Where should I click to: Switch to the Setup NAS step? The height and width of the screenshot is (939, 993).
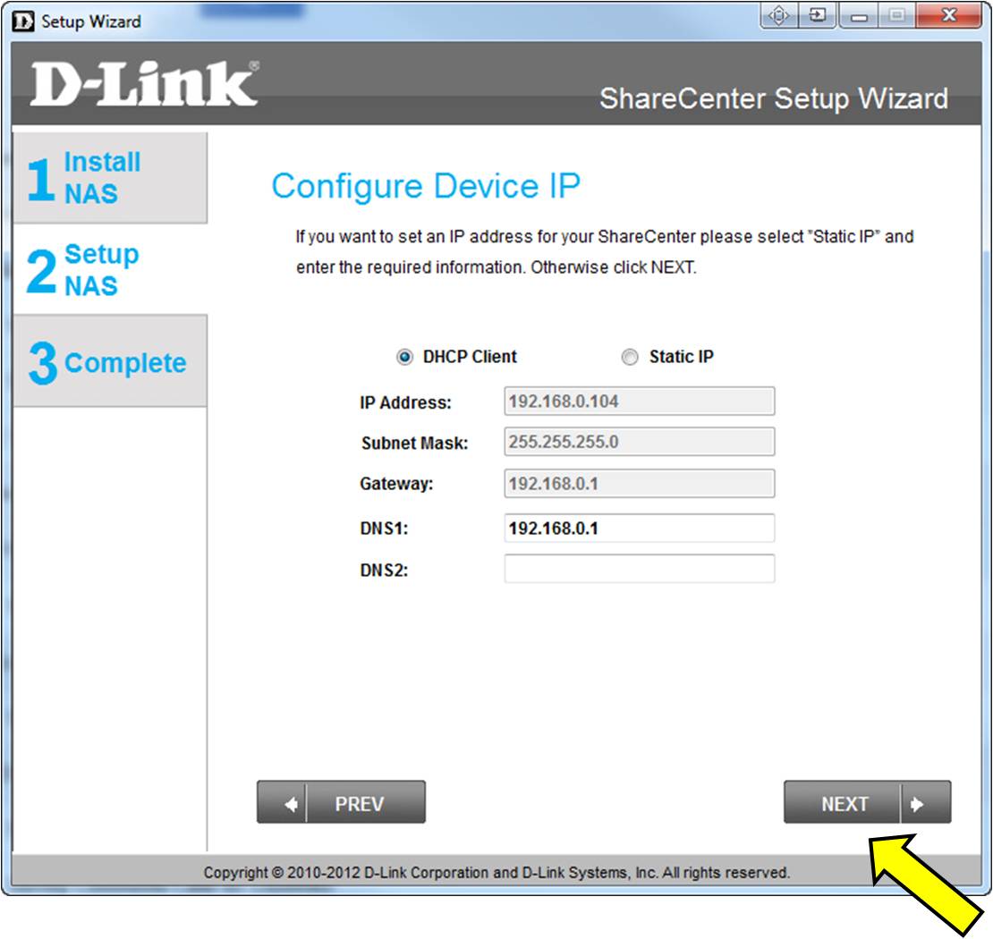[x=110, y=269]
